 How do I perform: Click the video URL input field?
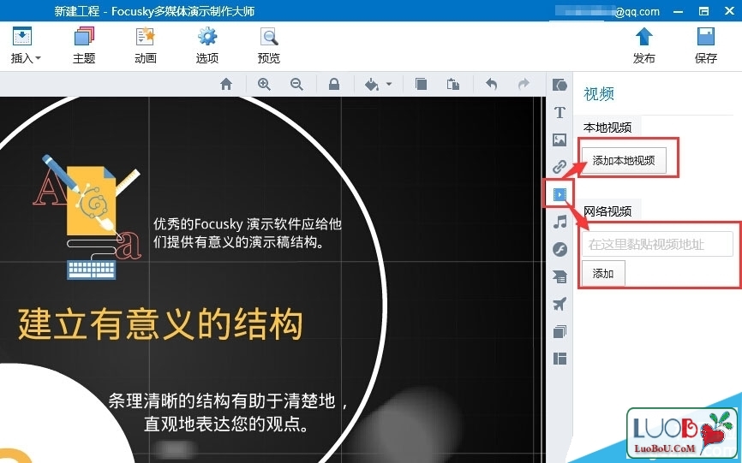tap(657, 244)
